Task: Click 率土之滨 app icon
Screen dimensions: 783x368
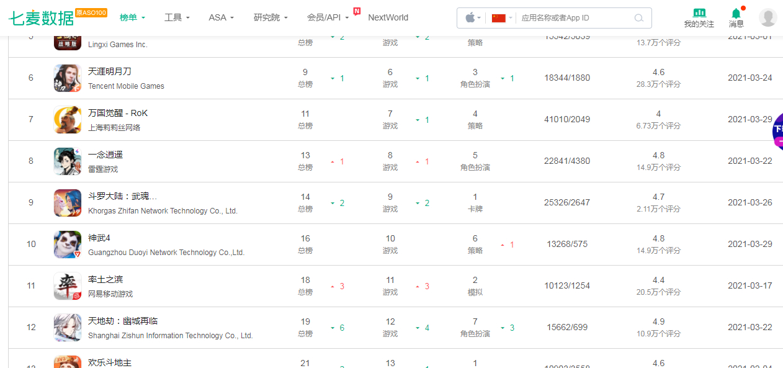Action: [68, 286]
